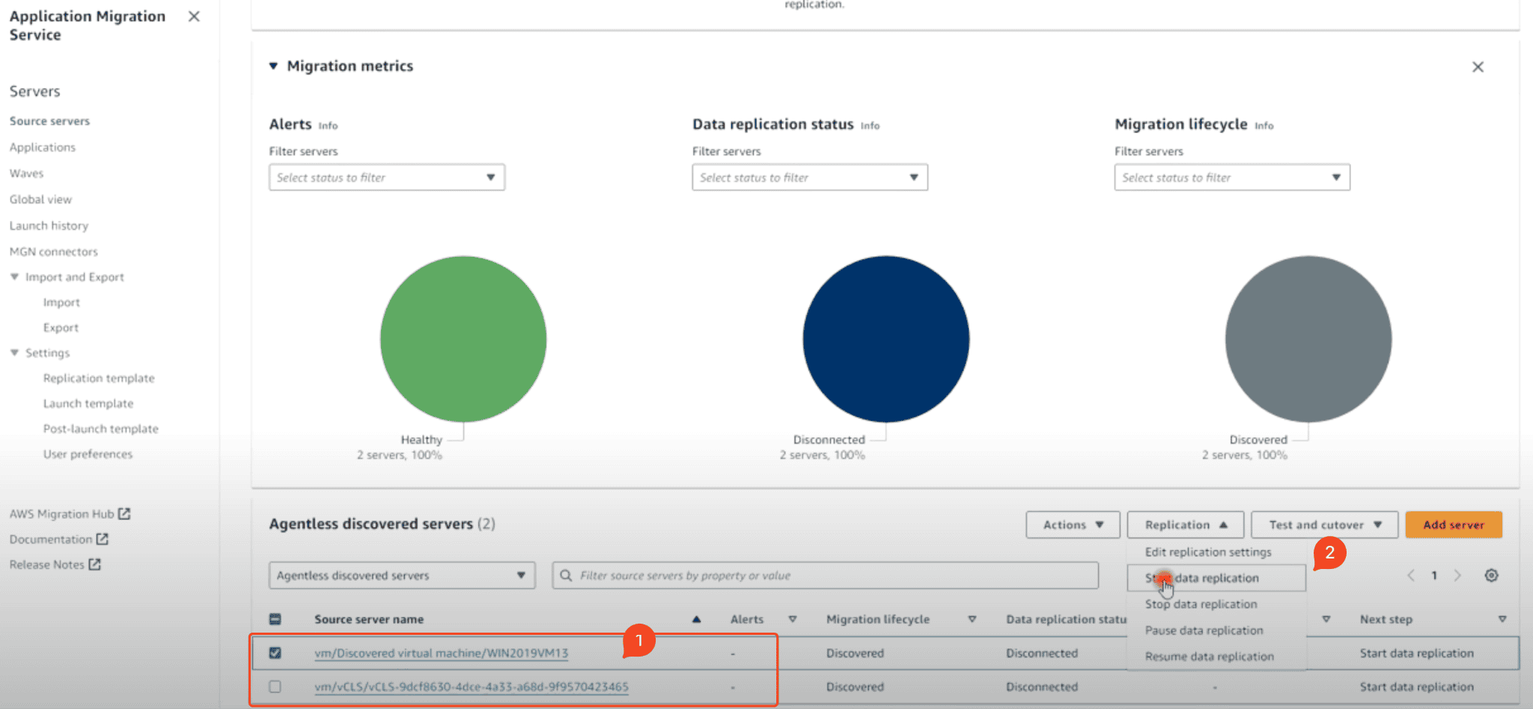Viewport: 1533px width, 709px height.
Task: Open vm/Discovered virtual machine/WIN2019VM13 server link
Action: click(441, 653)
